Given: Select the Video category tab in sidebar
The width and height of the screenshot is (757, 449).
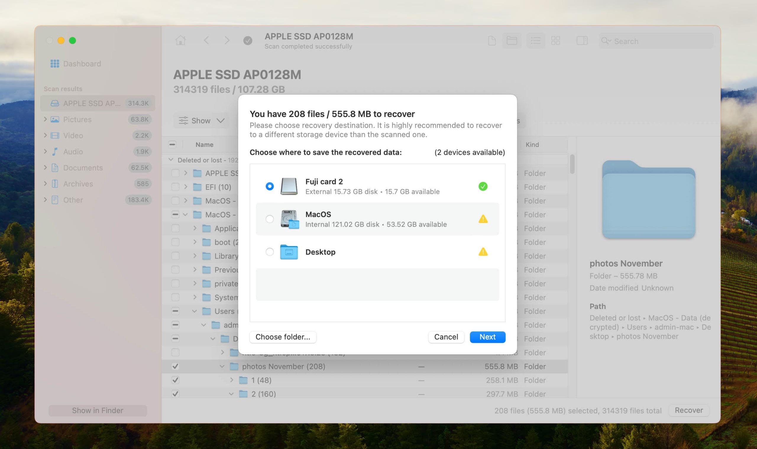Looking at the screenshot, I should point(73,135).
